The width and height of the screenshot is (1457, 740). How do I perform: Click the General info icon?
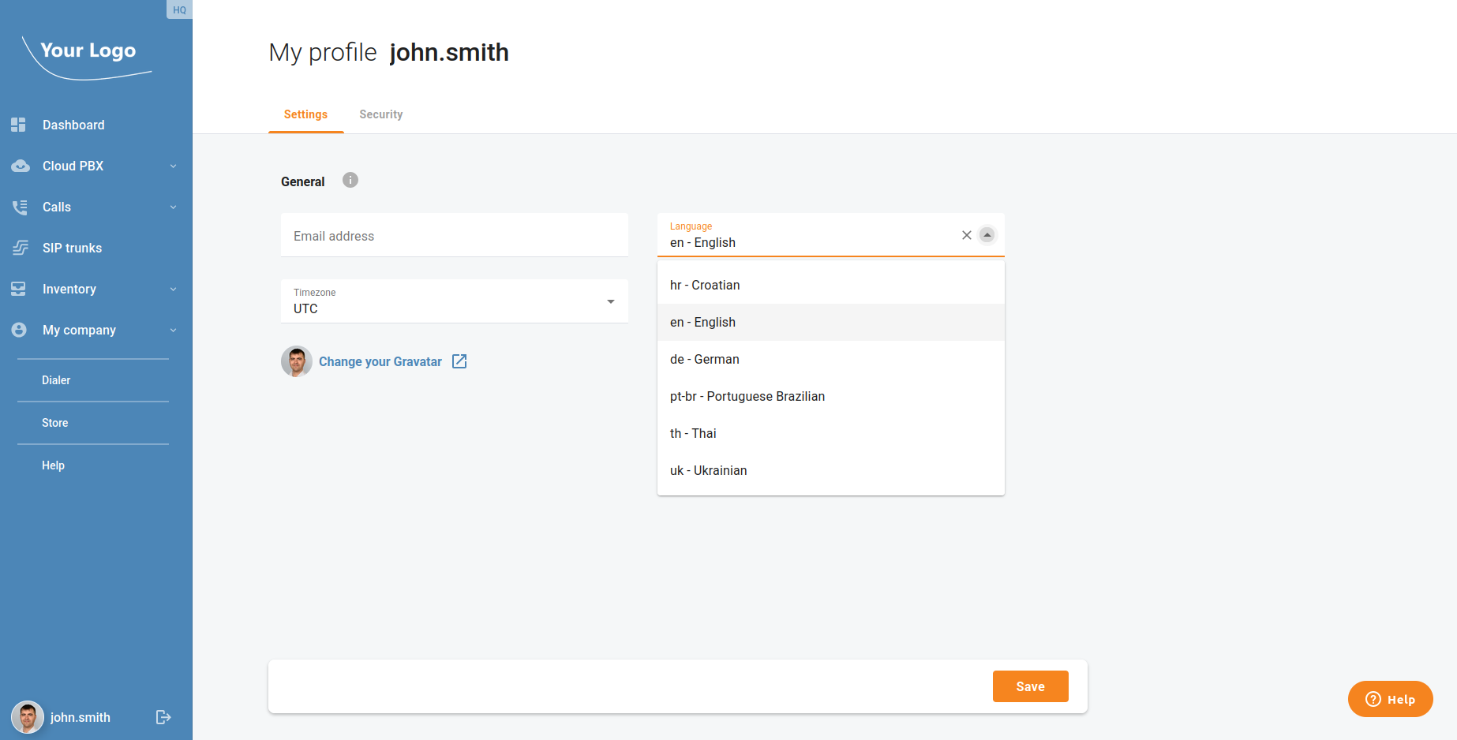click(x=350, y=181)
